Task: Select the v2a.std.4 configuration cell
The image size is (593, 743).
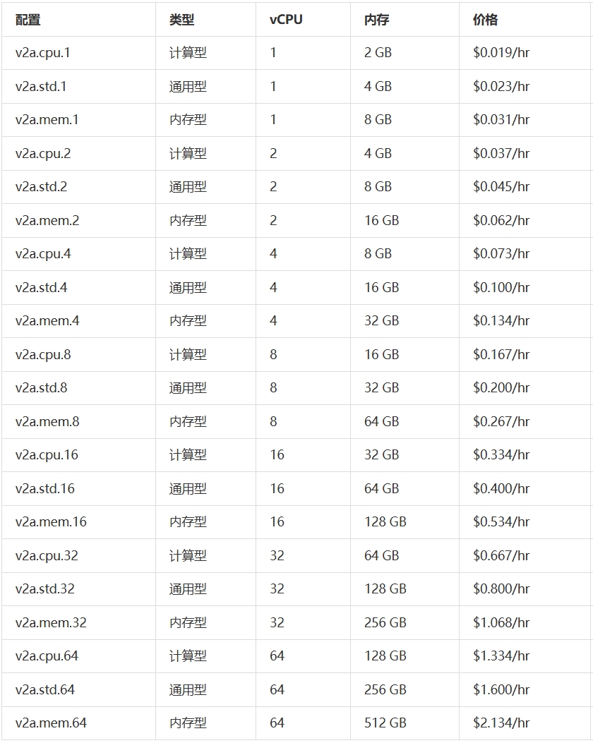Action: tap(41, 288)
